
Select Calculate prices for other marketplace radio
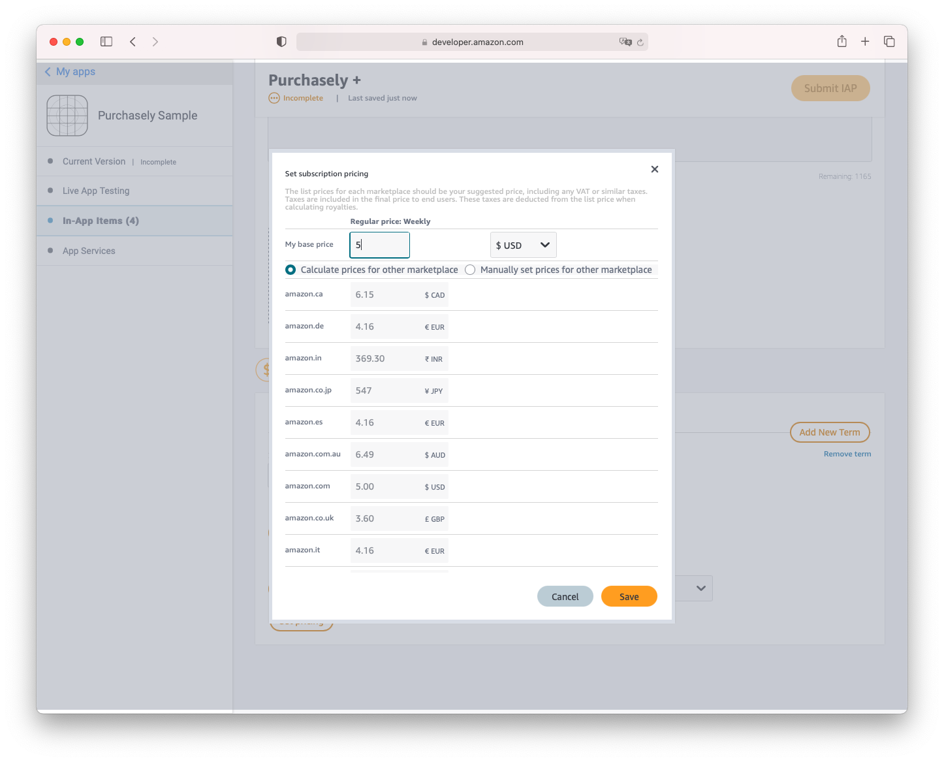(291, 270)
